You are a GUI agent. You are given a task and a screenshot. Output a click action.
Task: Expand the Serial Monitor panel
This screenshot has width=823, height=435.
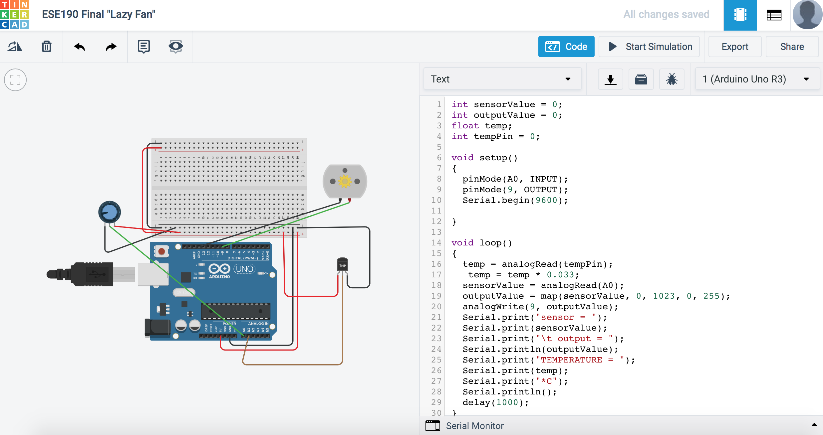click(475, 426)
